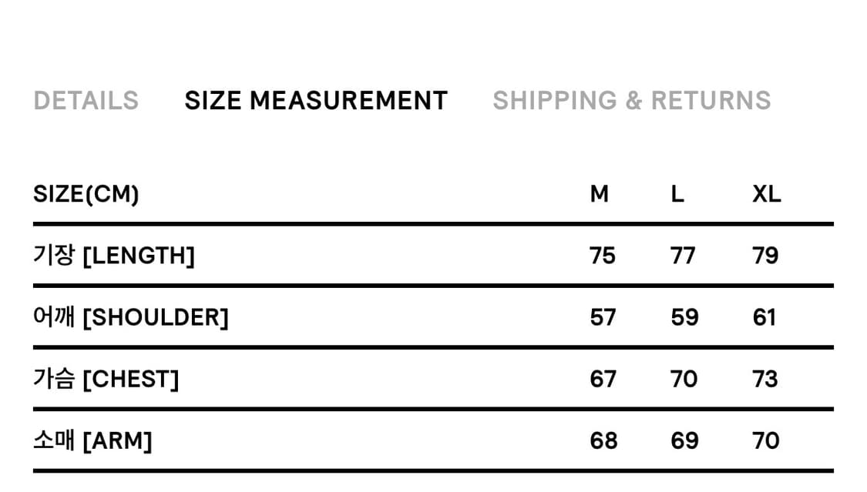Click the L arm value 69
The image size is (867, 492).
[x=684, y=440]
